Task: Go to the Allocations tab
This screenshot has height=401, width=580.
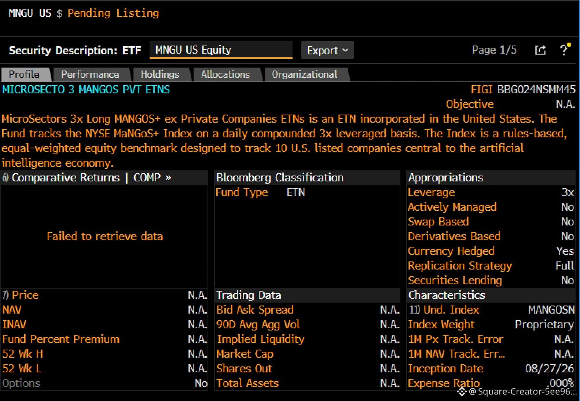Action: click(x=225, y=74)
